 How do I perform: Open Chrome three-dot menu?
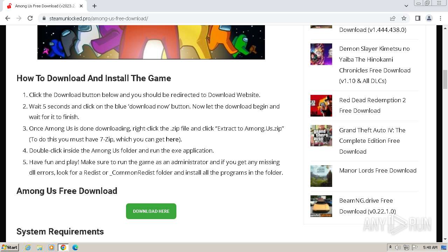point(440,18)
